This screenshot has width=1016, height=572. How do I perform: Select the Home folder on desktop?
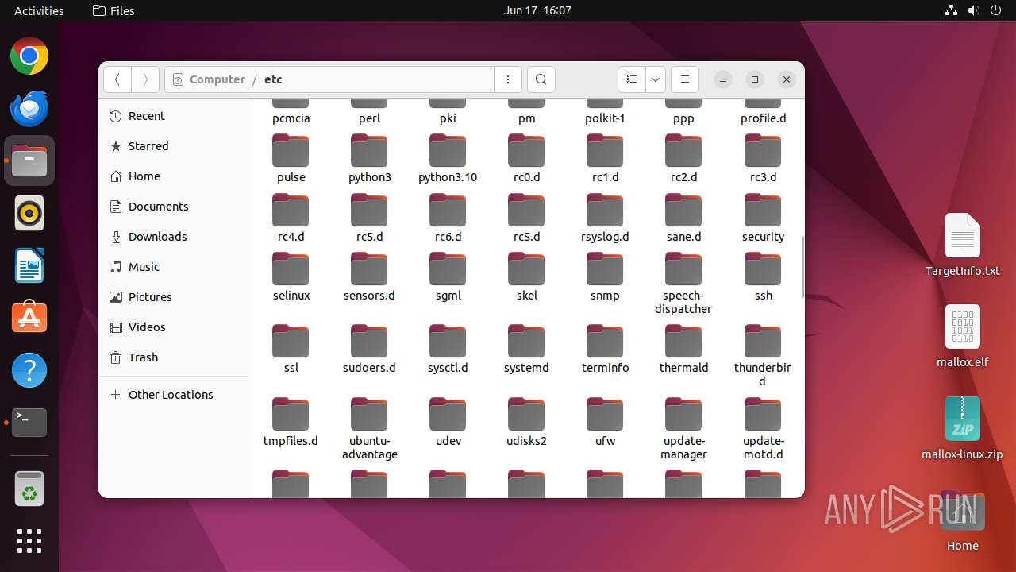(x=962, y=521)
